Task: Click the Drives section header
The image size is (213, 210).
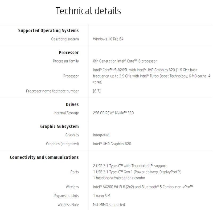Action: pos(72,104)
